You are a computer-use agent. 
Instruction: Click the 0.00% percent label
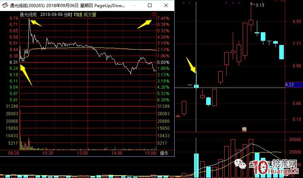pyautogui.click(x=163, y=62)
